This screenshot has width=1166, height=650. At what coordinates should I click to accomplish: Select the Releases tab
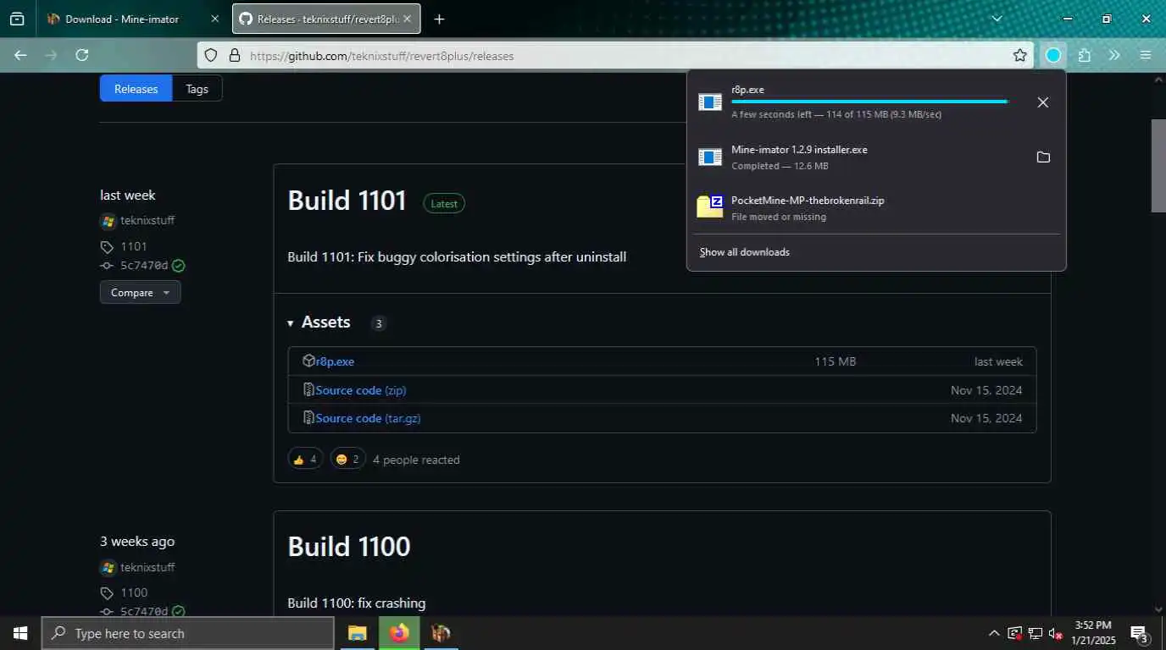tap(136, 89)
